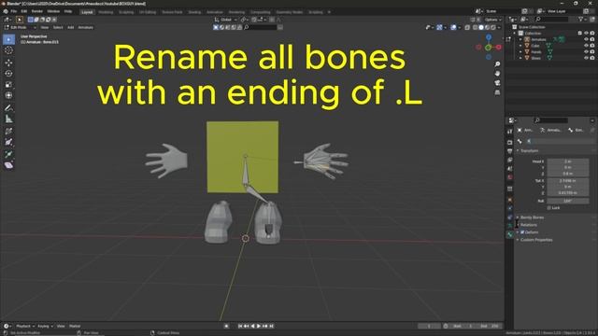Image resolution: width=598 pixels, height=336 pixels.
Task: Open the Tool properties tab icon
Action: click(510, 132)
